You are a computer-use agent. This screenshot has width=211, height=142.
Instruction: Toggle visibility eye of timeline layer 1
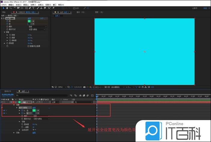(2, 102)
